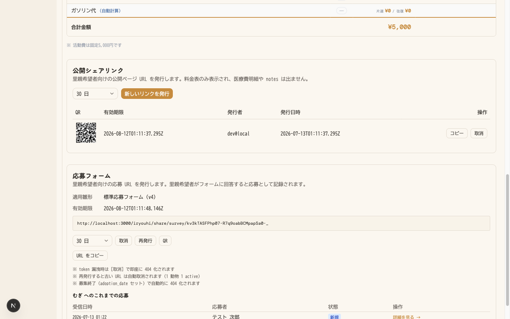Click 発行日時 column header
This screenshot has width=510, height=319.
[x=290, y=112]
